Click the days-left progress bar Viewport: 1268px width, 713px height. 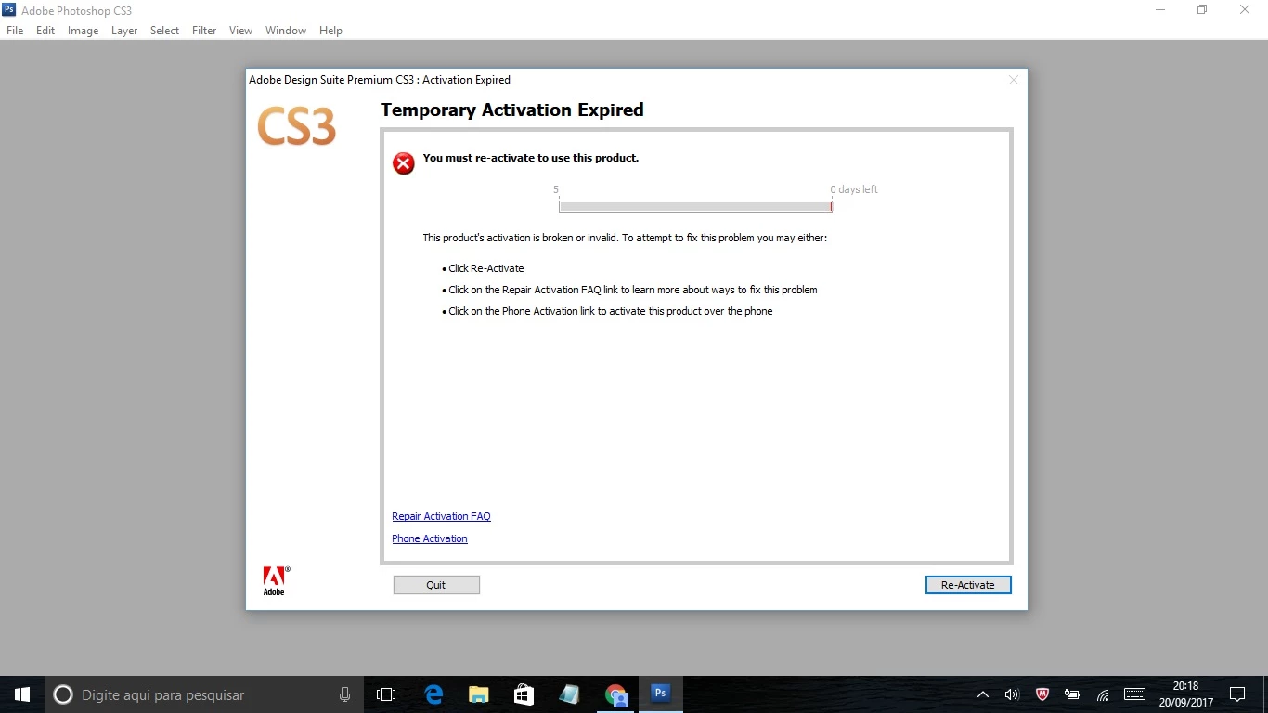pyautogui.click(x=695, y=206)
